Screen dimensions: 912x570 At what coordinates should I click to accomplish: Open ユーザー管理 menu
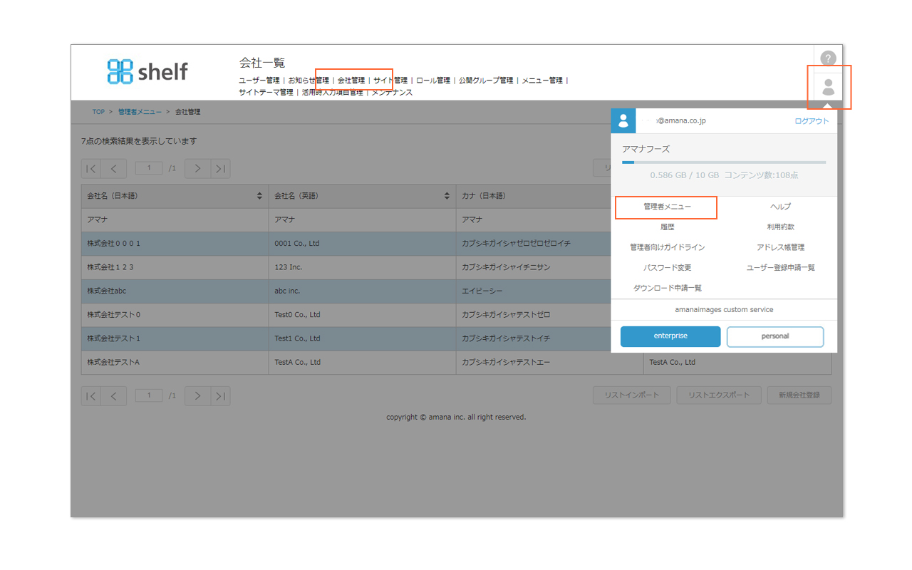click(x=259, y=81)
